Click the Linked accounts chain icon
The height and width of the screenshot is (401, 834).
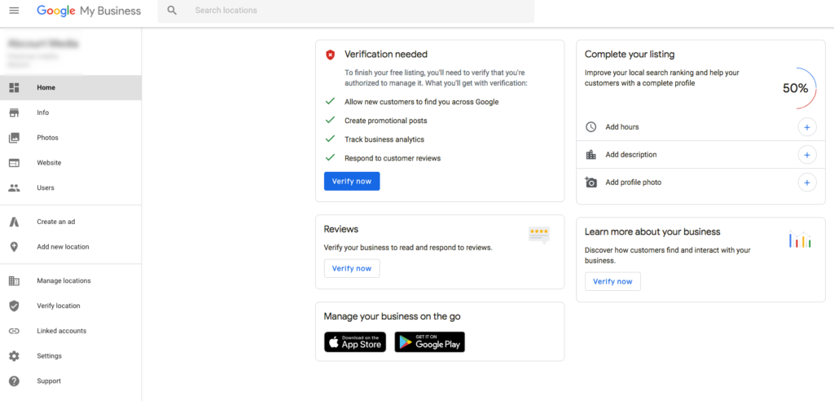tap(15, 331)
